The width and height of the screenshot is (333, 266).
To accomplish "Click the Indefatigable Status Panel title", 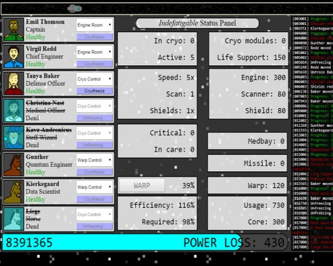I will [197, 23].
